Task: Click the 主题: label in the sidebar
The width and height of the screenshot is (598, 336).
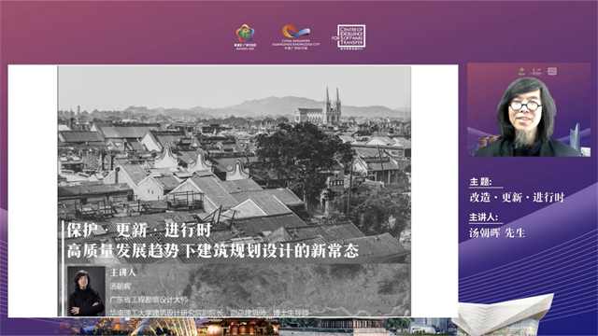Action: click(480, 182)
